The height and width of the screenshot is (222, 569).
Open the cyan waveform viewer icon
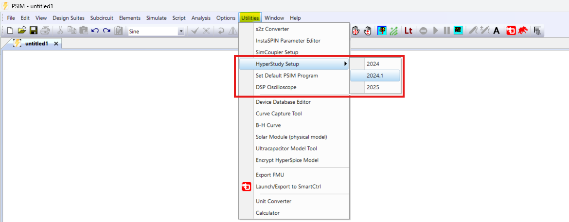[458, 31]
